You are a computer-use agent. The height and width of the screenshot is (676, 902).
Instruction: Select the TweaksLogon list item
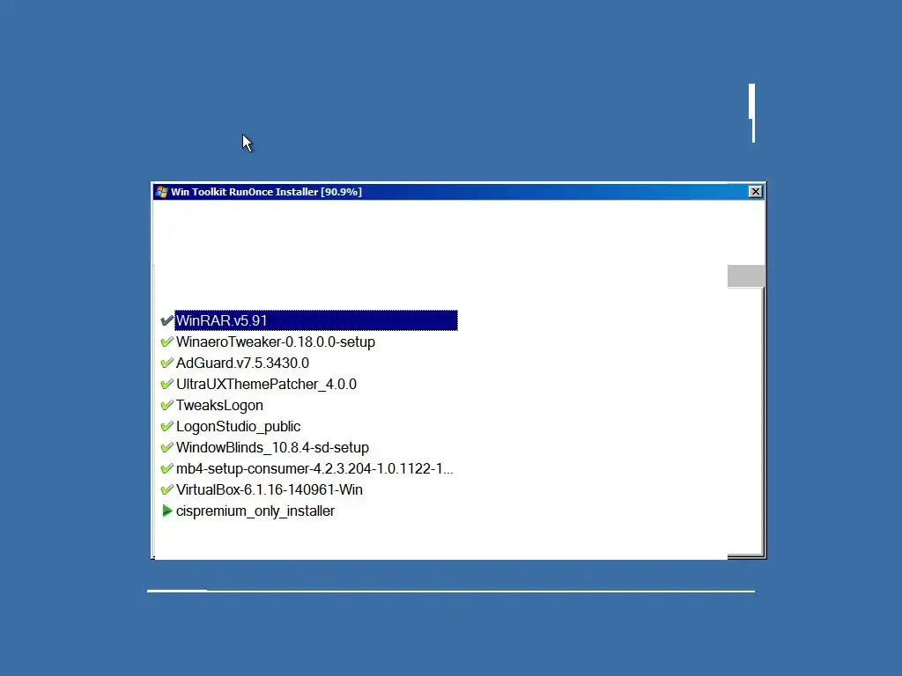pos(219,405)
